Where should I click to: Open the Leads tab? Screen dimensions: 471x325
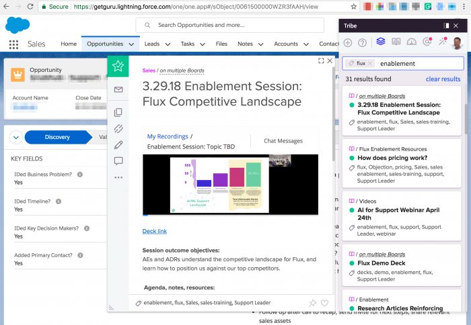tap(151, 44)
